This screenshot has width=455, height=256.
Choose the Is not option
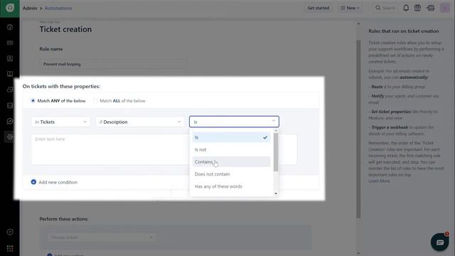pyautogui.click(x=231, y=149)
